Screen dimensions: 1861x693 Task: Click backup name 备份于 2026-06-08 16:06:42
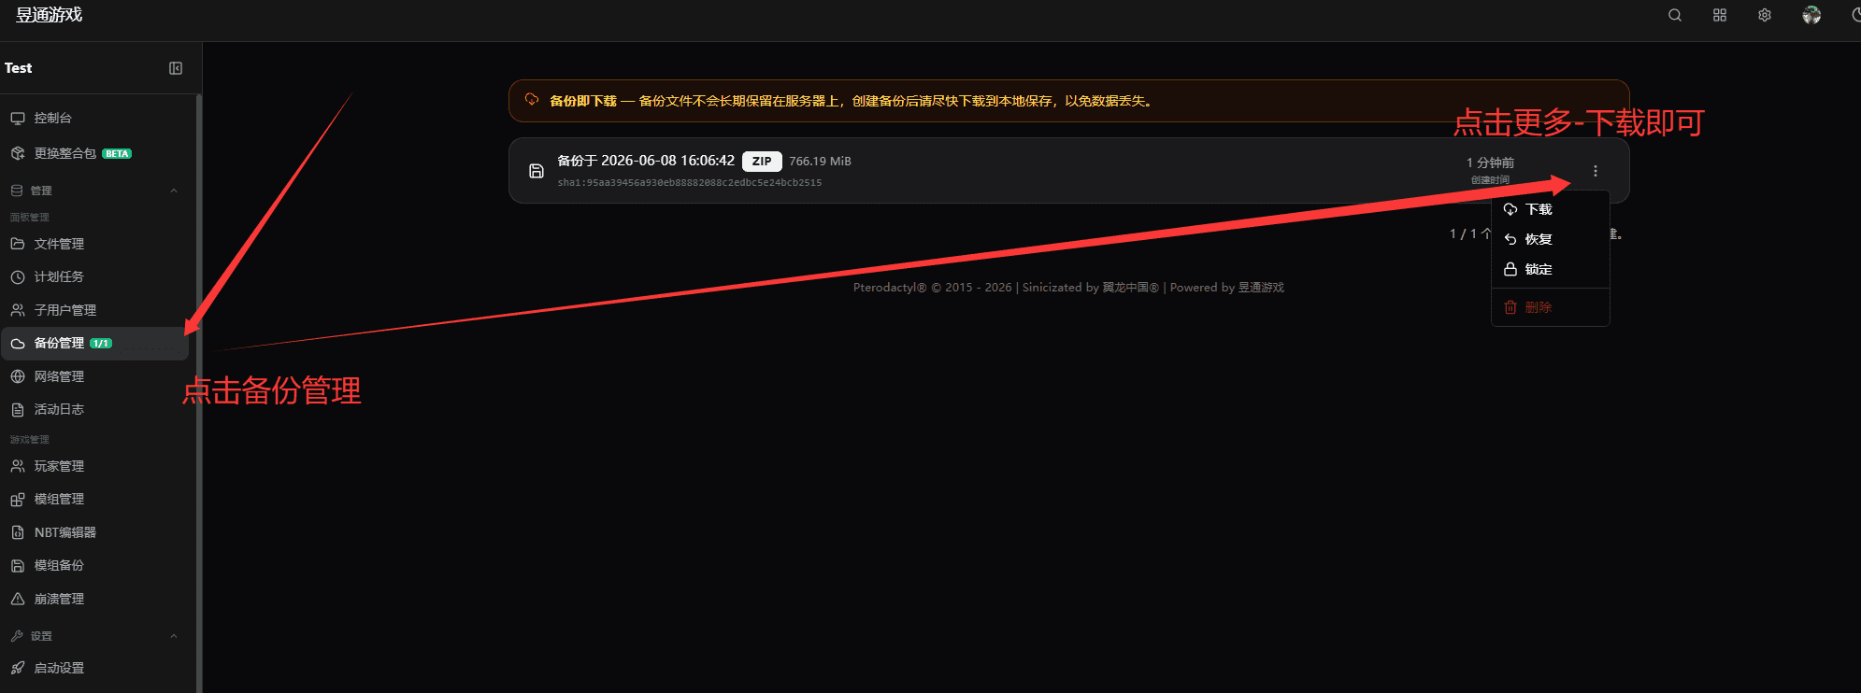[x=646, y=161]
